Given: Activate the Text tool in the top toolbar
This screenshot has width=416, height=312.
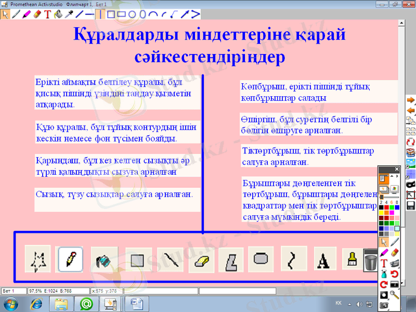Looking at the screenshot, I should [47, 14].
